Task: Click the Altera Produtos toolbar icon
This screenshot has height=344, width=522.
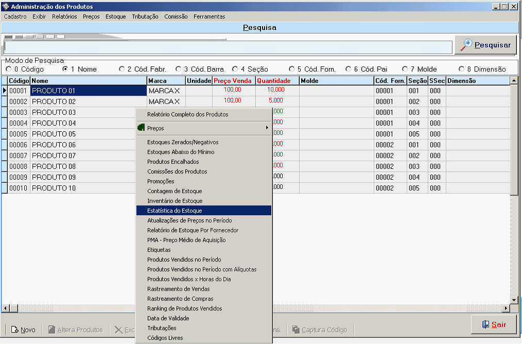Action: tap(52, 330)
